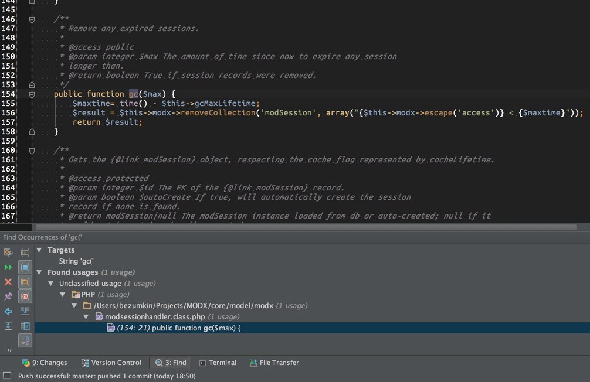This screenshot has width=590, height=382.
Task: Select String 'gc(' target row
Action: [76, 261]
